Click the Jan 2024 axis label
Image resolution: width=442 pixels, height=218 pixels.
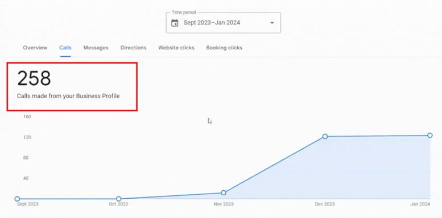coord(420,204)
